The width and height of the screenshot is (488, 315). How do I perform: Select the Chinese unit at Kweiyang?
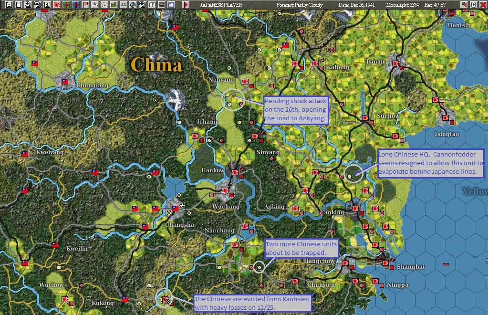(25, 154)
